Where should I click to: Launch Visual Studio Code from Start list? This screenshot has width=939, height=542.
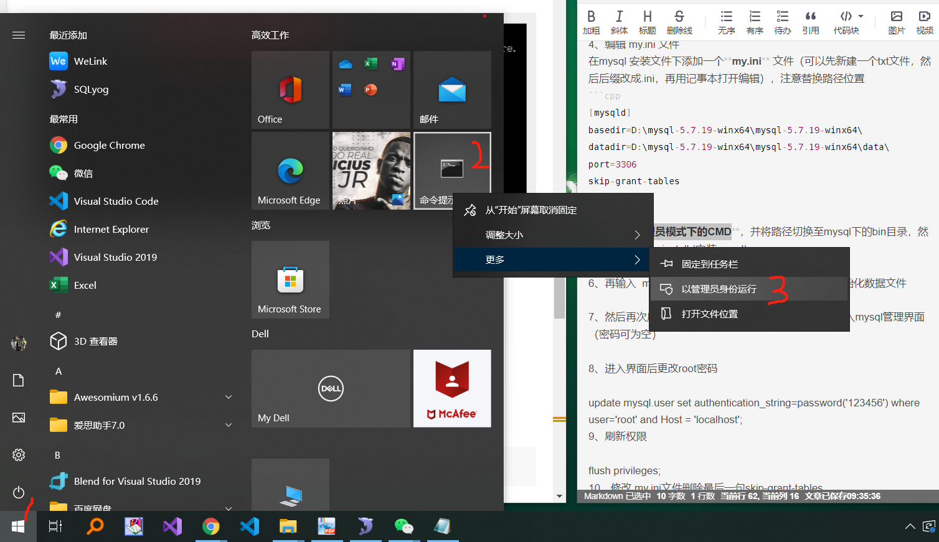coord(140,201)
